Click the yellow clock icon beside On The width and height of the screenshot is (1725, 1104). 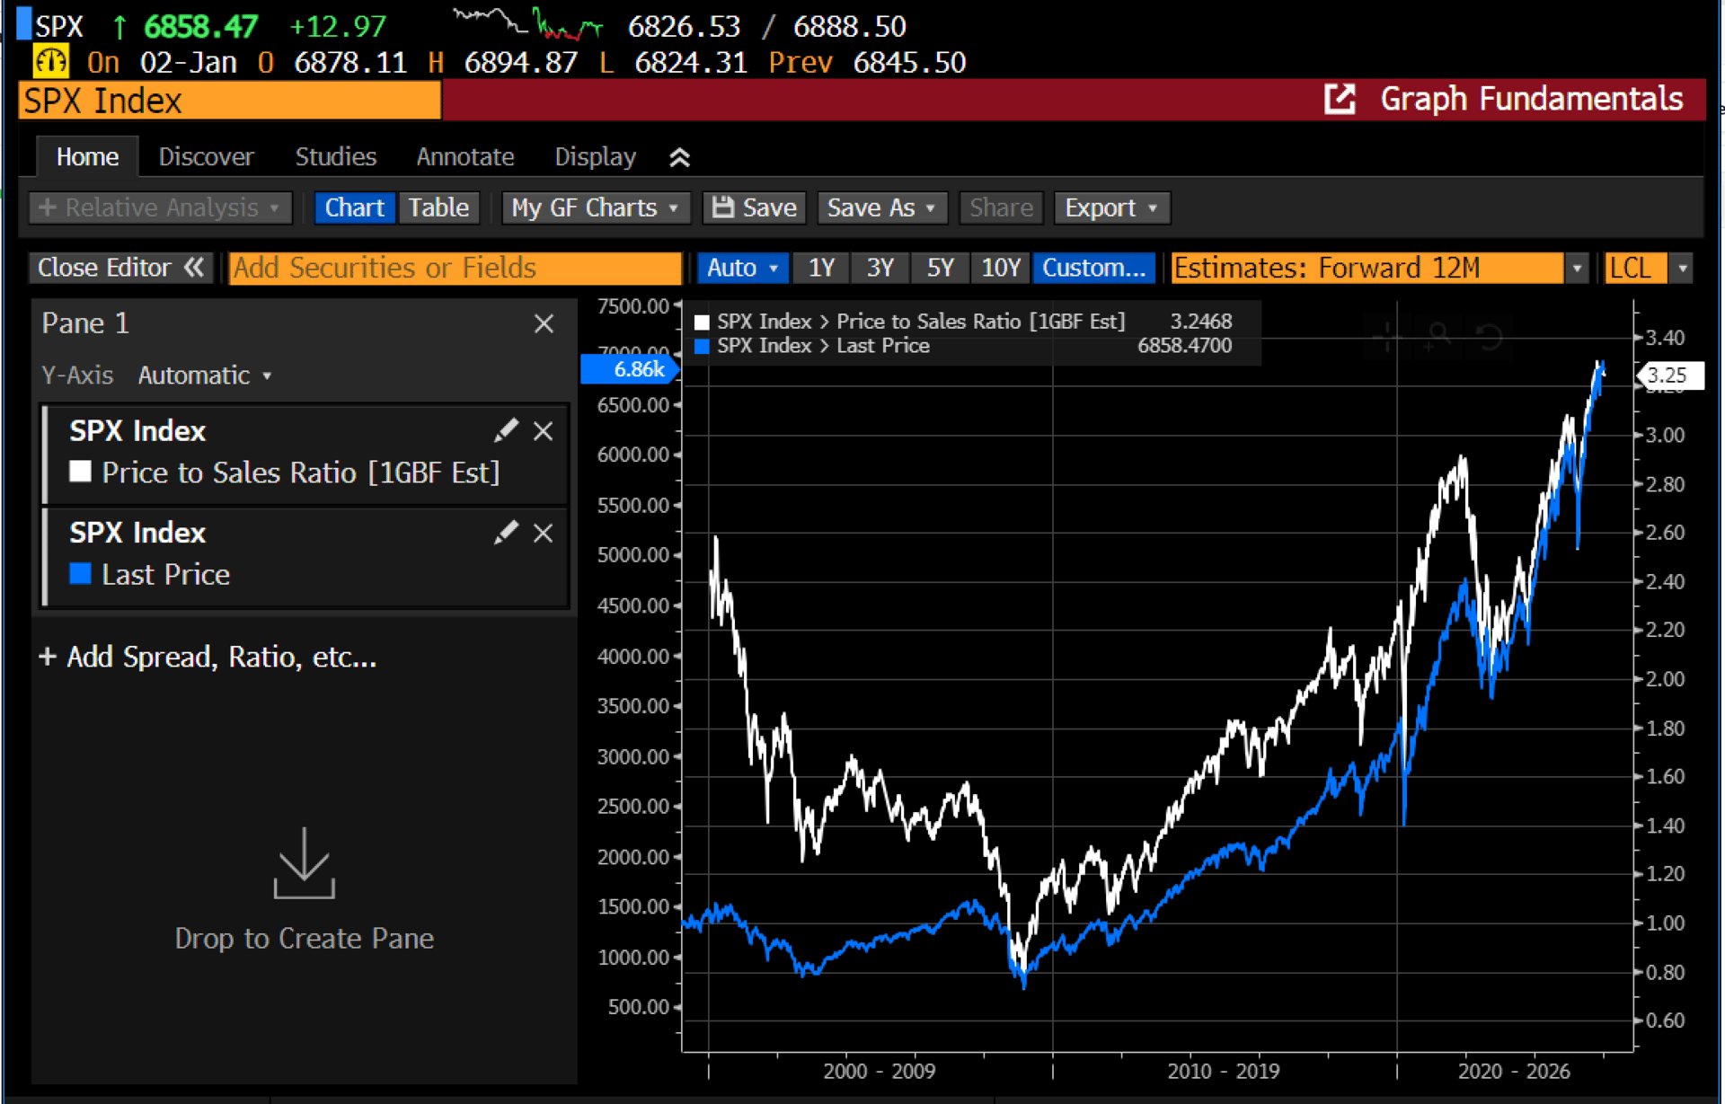50,62
